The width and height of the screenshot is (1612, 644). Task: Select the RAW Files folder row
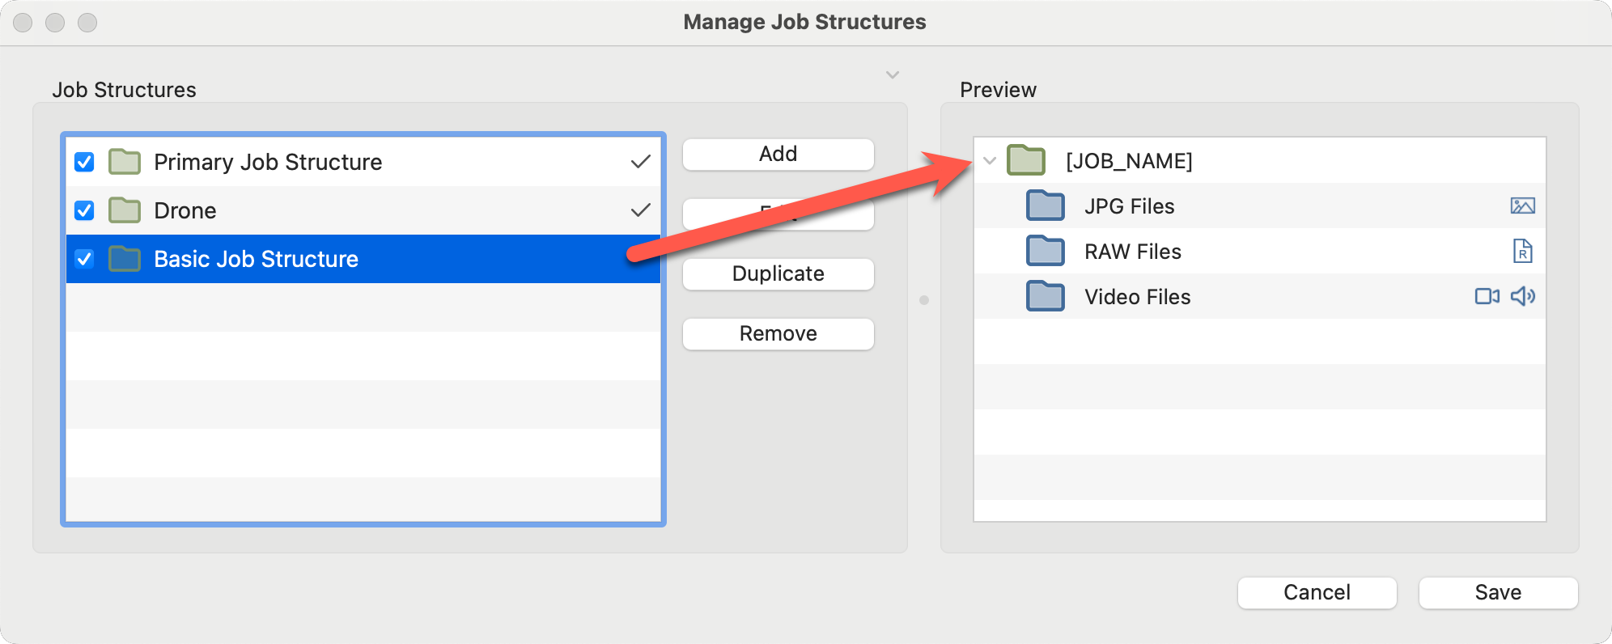(1133, 252)
